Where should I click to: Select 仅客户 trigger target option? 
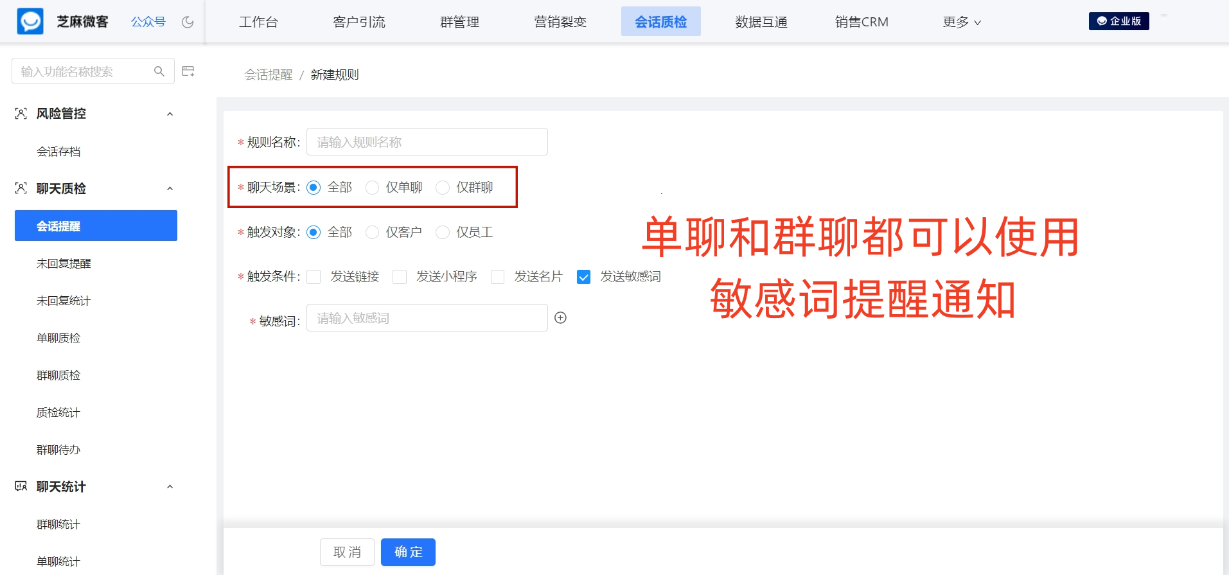coord(372,233)
